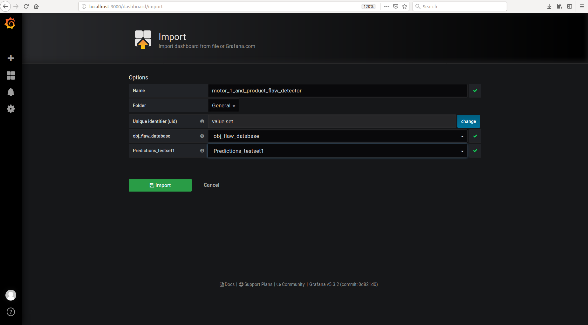This screenshot has height=325, width=588.
Task: Click the Options section heading
Action: pyautogui.click(x=138, y=78)
